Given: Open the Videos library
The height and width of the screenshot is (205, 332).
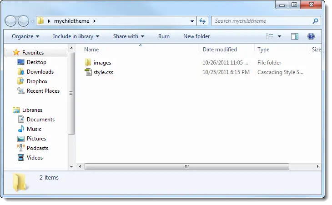Looking at the screenshot, I should (x=35, y=158).
